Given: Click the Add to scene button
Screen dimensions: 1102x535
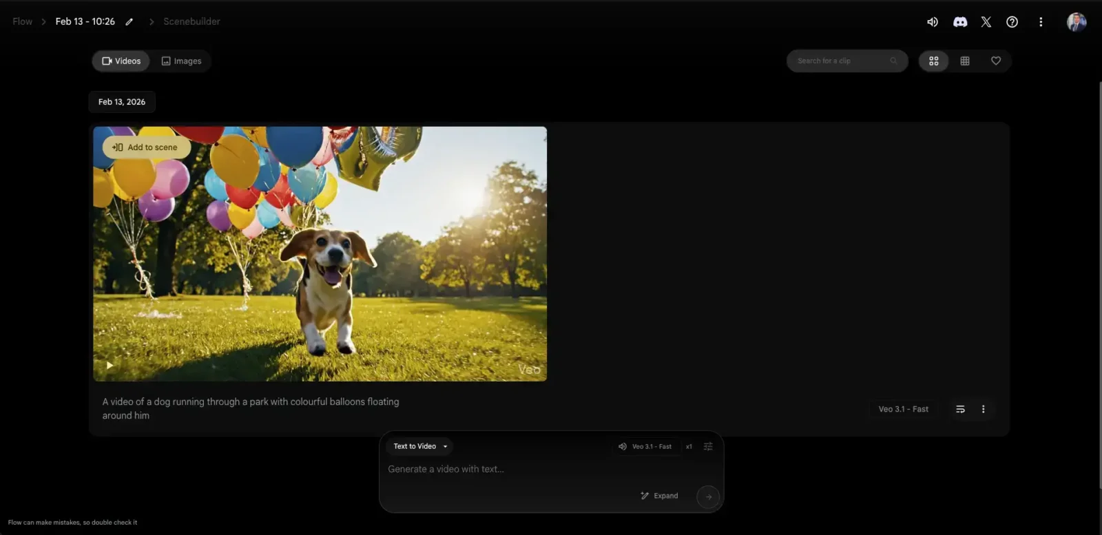Looking at the screenshot, I should [x=146, y=147].
